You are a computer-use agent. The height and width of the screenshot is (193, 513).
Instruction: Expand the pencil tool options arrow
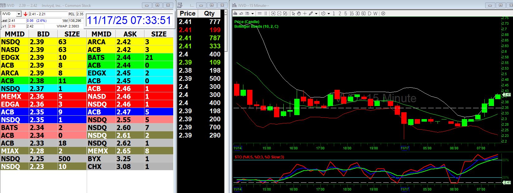click(316, 14)
